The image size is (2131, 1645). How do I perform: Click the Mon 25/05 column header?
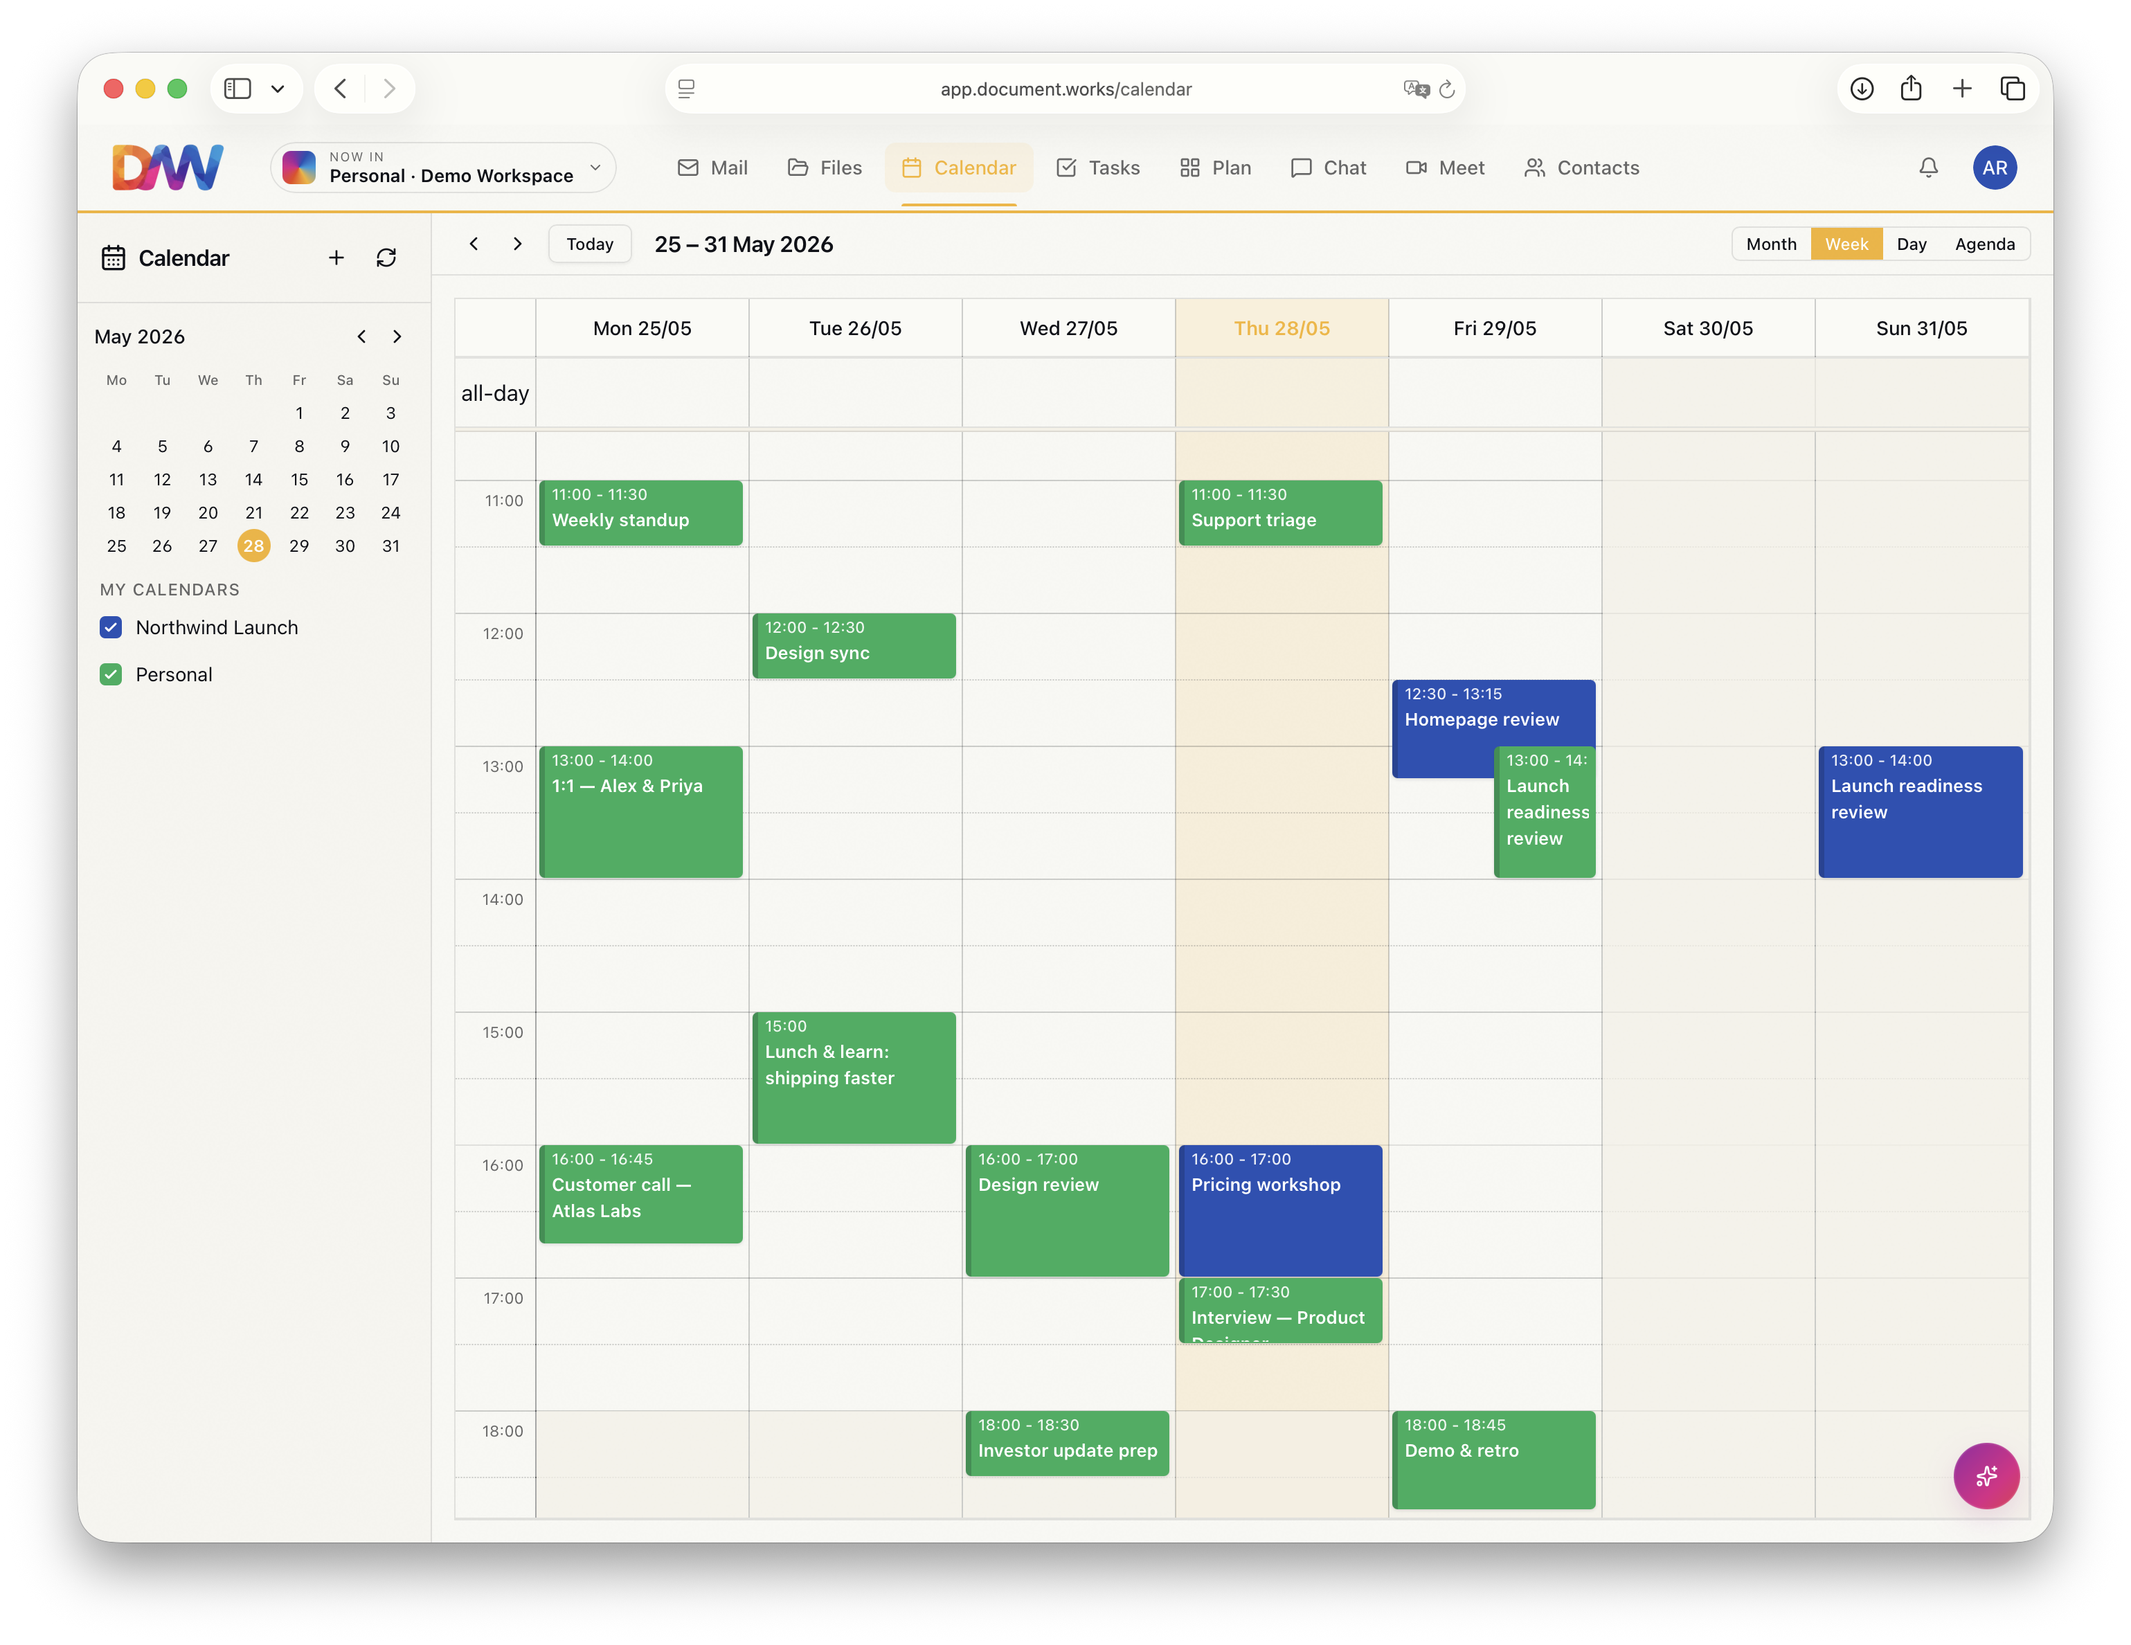click(x=642, y=329)
